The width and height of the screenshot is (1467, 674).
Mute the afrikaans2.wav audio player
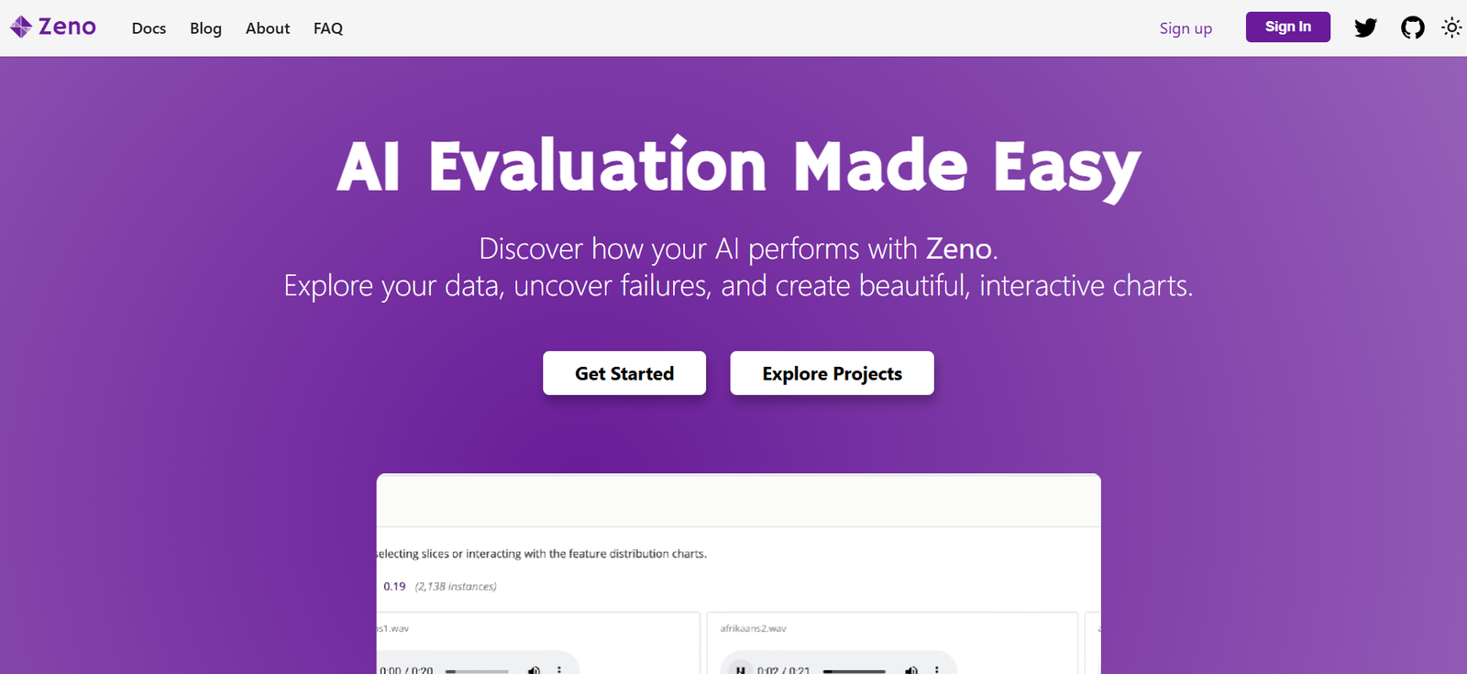pyautogui.click(x=910, y=670)
